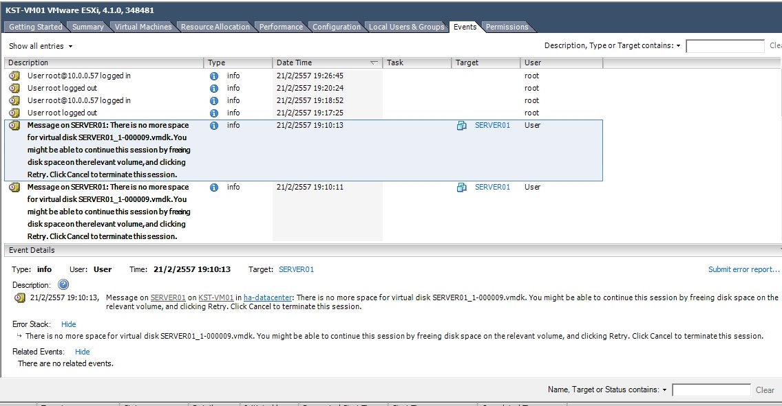
Task: Follow the SERVER01 link in the event description
Action: (x=168, y=297)
